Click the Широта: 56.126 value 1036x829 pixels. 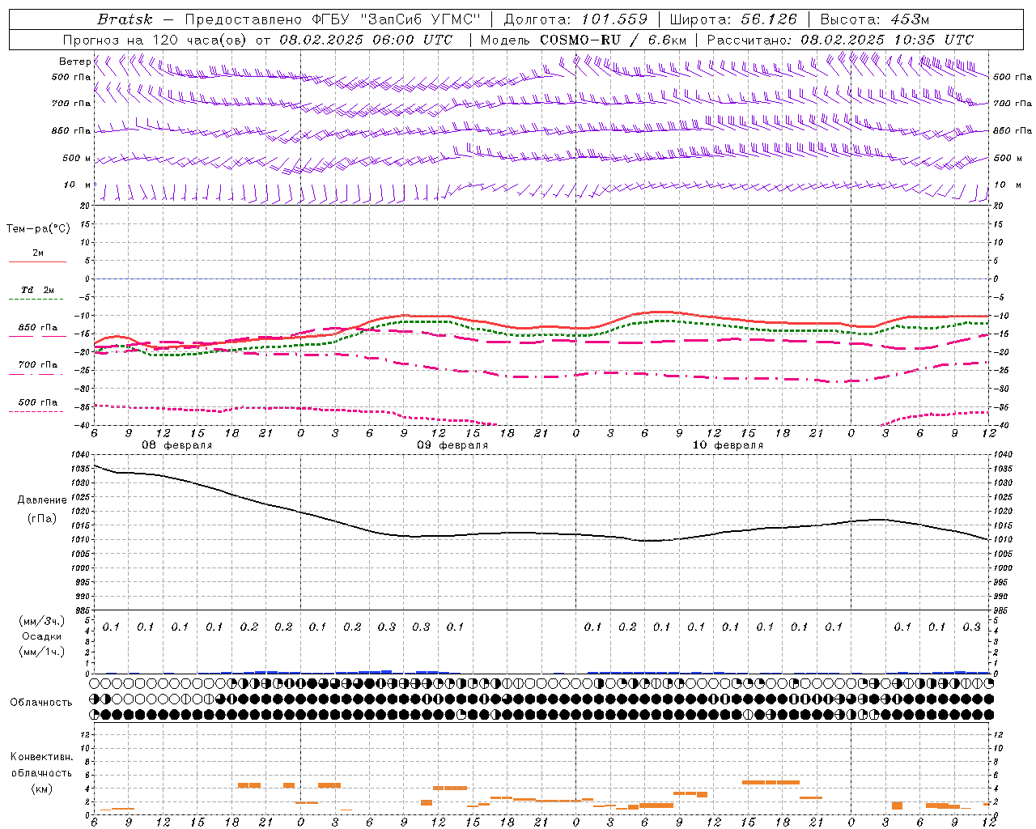[733, 19]
